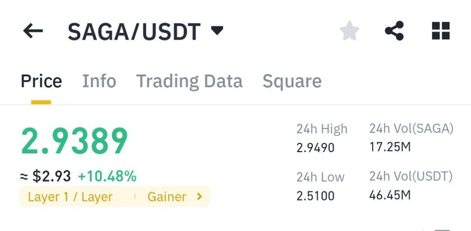Tap the share icon

(394, 31)
